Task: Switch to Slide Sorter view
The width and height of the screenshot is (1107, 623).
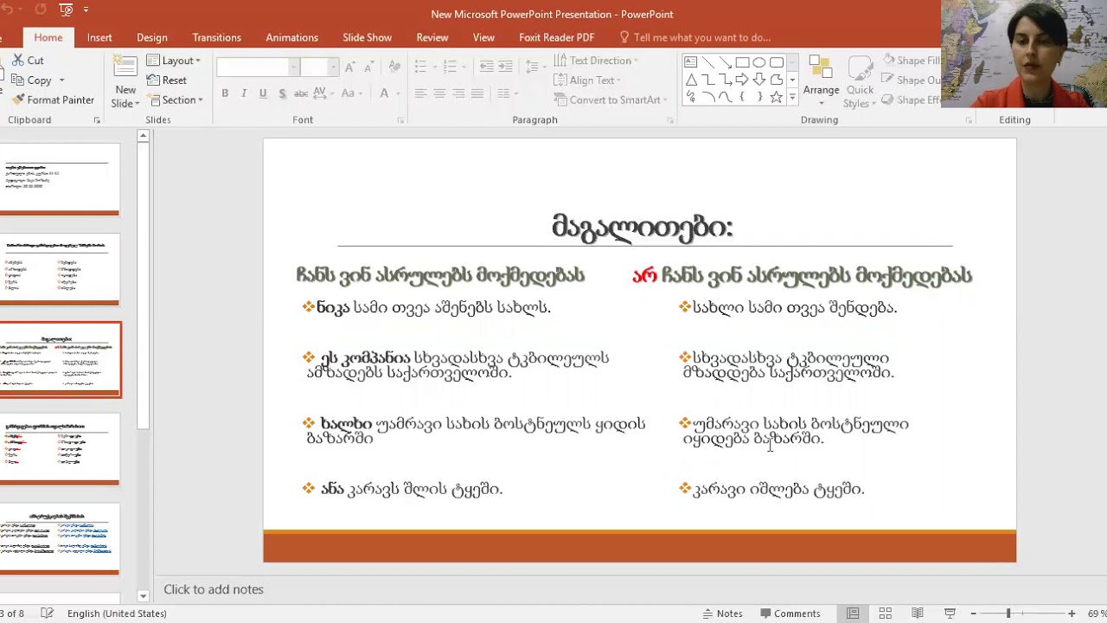Action: (885, 613)
